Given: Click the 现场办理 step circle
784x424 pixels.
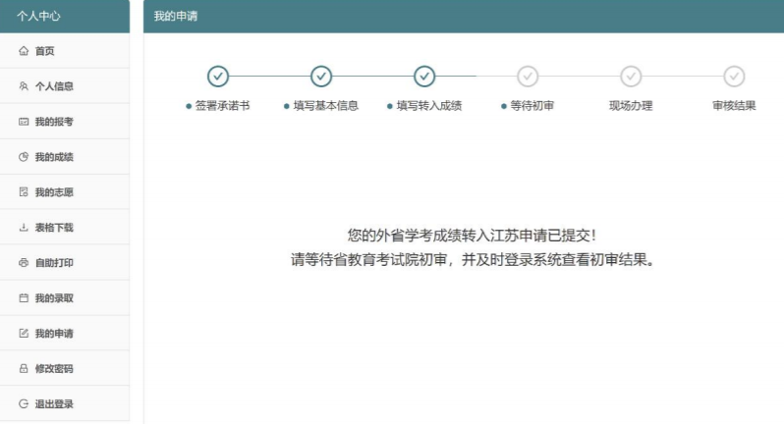Looking at the screenshot, I should tap(631, 76).
